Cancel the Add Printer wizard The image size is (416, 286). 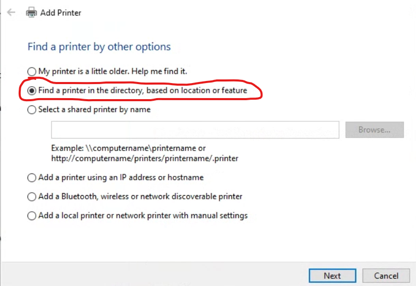coord(386,276)
